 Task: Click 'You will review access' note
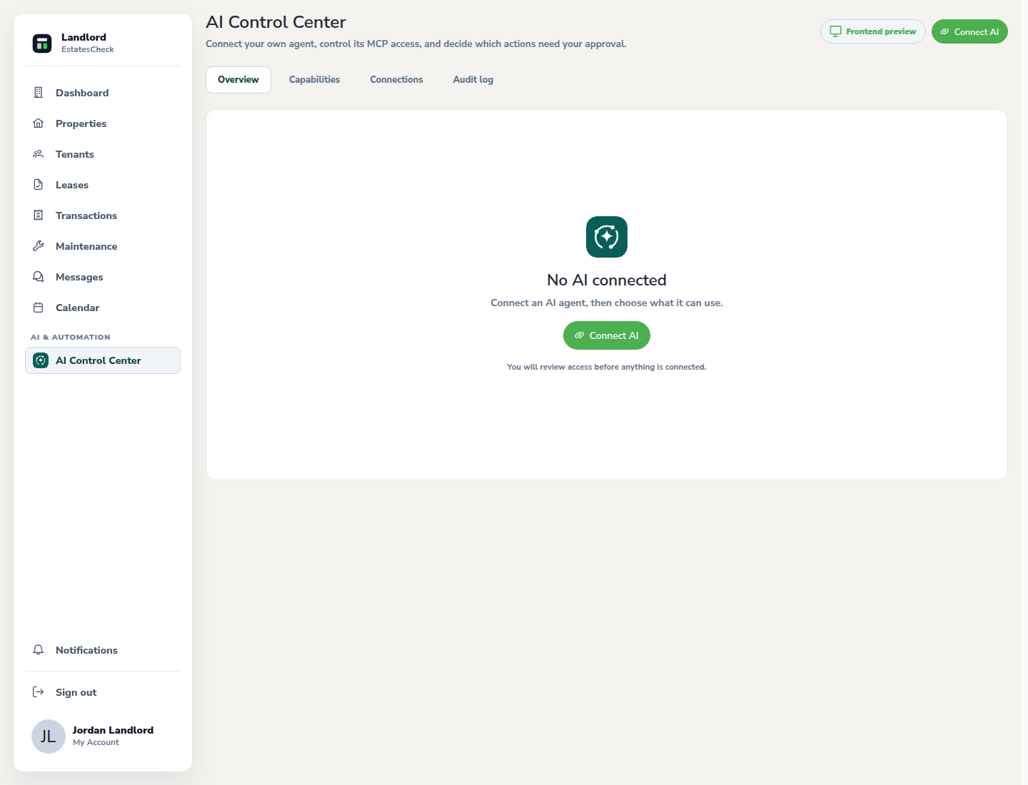(607, 367)
